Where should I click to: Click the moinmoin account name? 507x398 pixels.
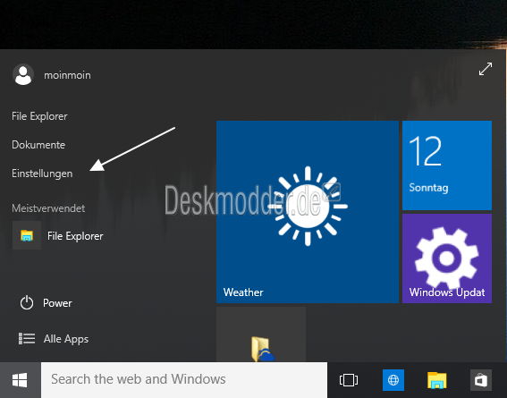pyautogui.click(x=67, y=75)
